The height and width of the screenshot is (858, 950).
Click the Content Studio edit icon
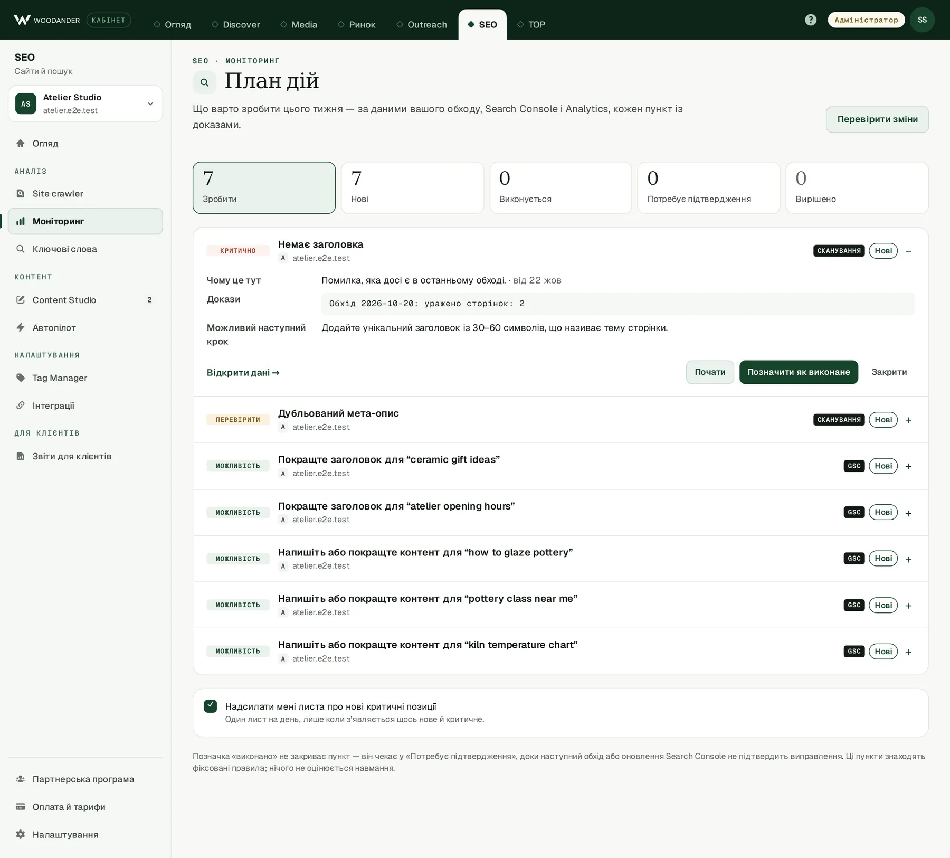point(21,300)
